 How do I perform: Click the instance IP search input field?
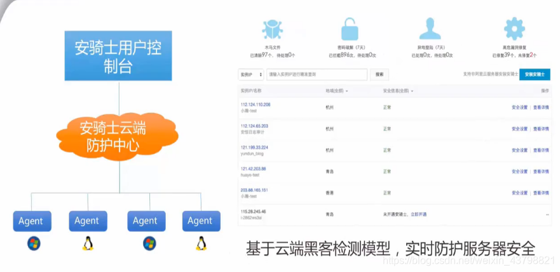pos(317,74)
